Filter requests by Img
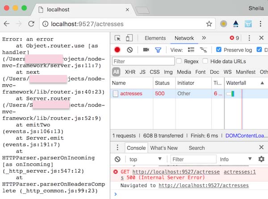268x199 pixels. point(168,72)
